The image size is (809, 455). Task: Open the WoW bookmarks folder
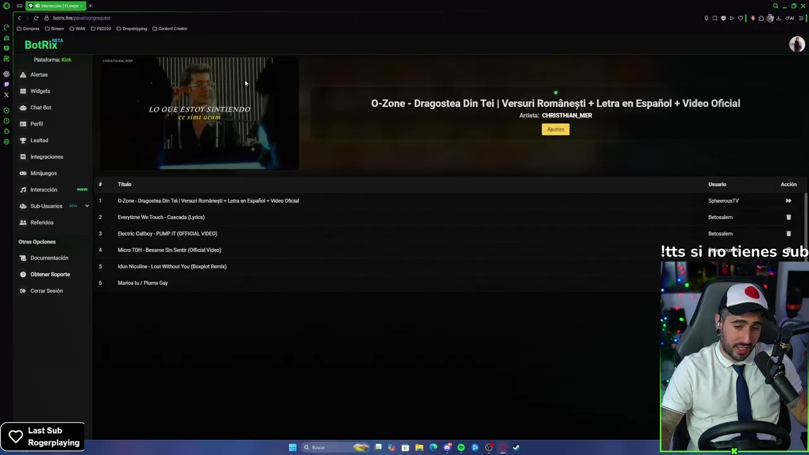[x=77, y=28]
